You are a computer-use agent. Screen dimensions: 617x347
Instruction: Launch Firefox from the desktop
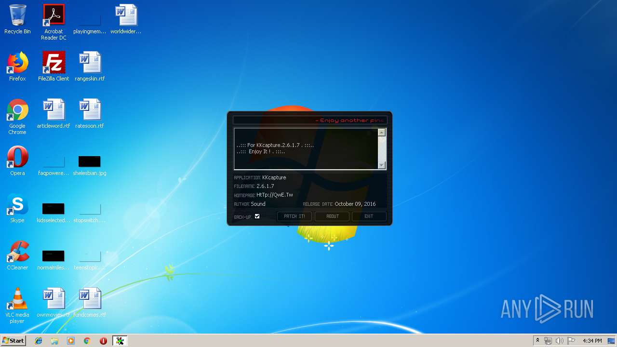point(17,67)
